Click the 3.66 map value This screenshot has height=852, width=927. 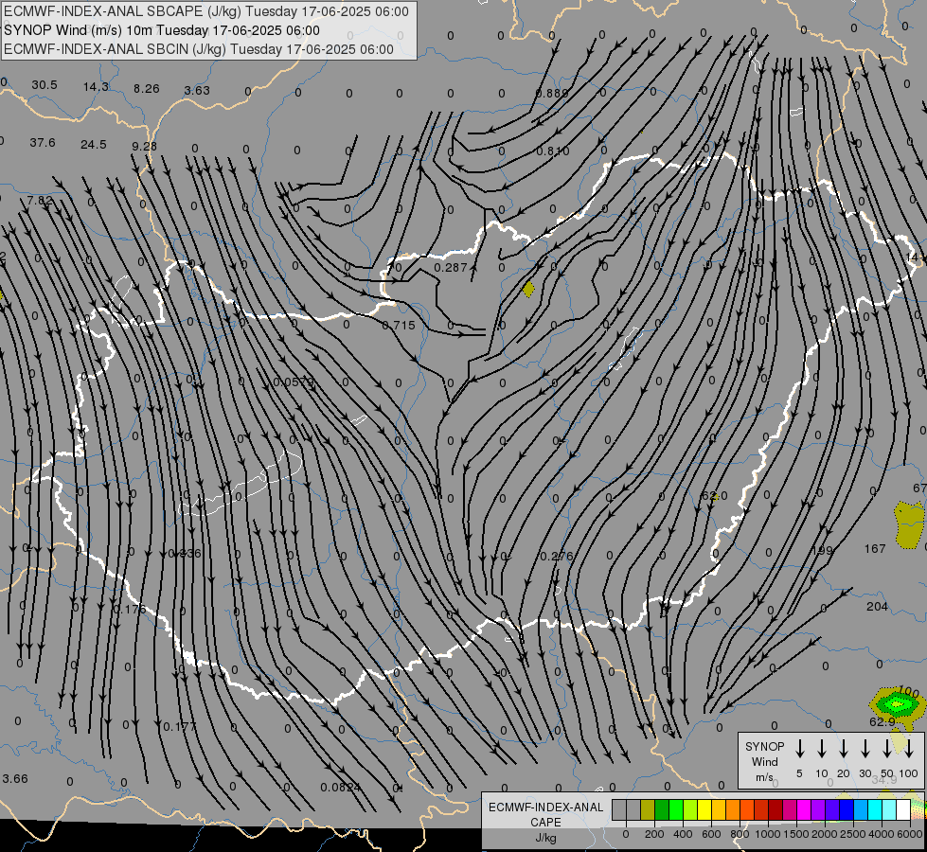click(15, 779)
